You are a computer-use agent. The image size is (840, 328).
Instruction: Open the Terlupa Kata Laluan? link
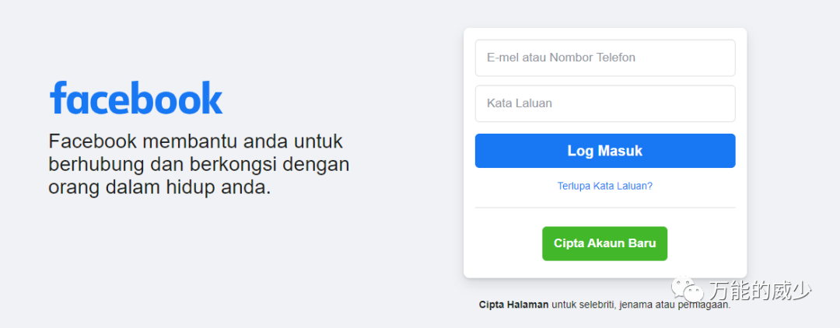pyautogui.click(x=605, y=187)
